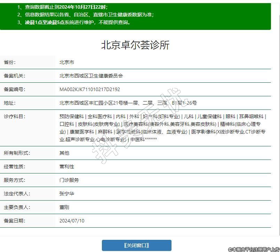Click the 关闭窗口 button
The height and width of the screenshot is (252, 280).
(136, 245)
